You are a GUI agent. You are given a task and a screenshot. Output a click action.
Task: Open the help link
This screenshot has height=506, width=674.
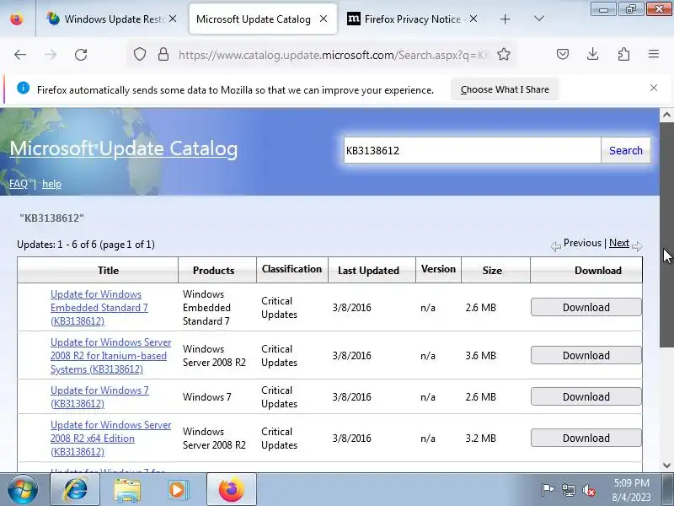coord(51,184)
